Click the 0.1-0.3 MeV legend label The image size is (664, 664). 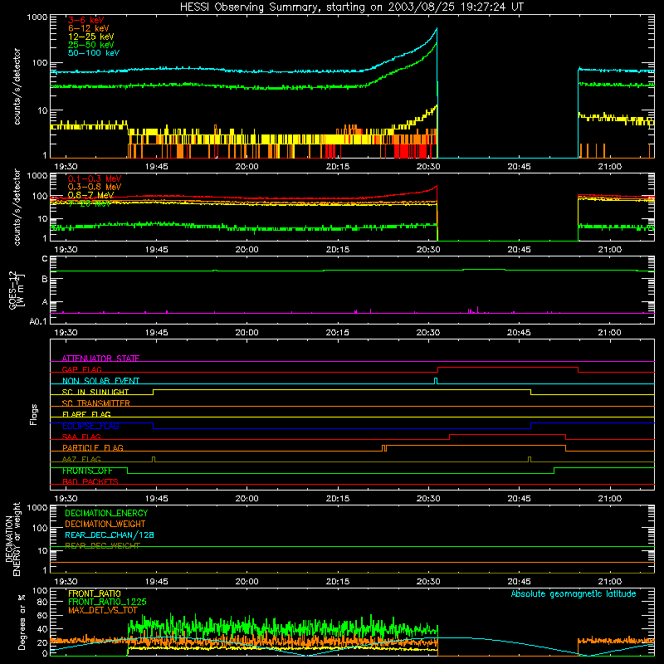[95, 178]
